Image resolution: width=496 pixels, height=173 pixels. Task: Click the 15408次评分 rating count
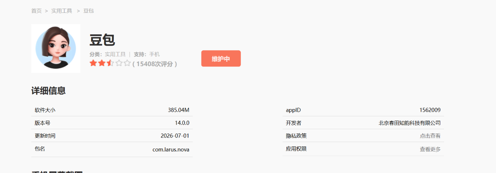pos(155,64)
